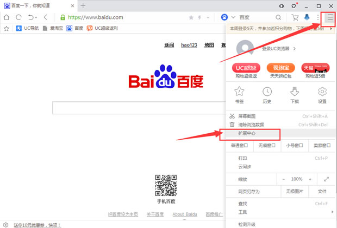Toggle fullscreen with the expand arrows icon
337x228 pixels.
point(326,179)
